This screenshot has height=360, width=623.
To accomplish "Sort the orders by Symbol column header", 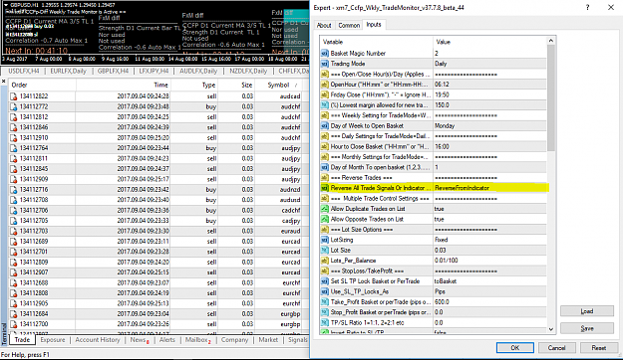I will [x=278, y=85].
